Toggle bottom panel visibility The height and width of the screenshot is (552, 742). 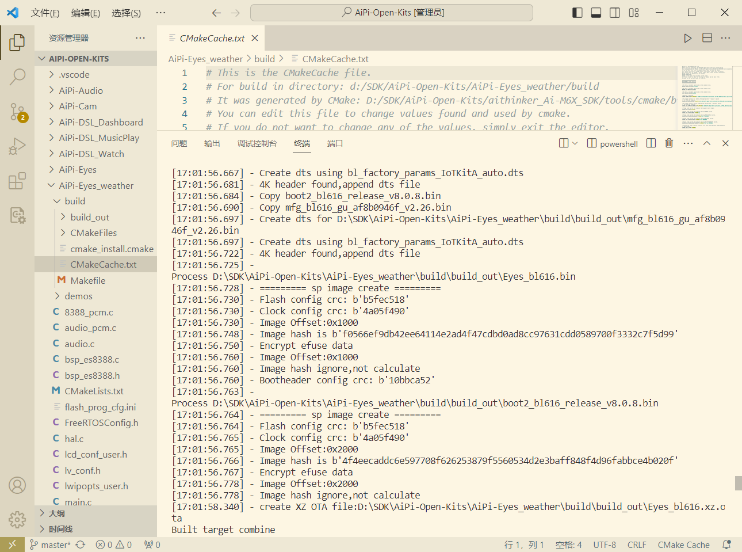pos(596,13)
